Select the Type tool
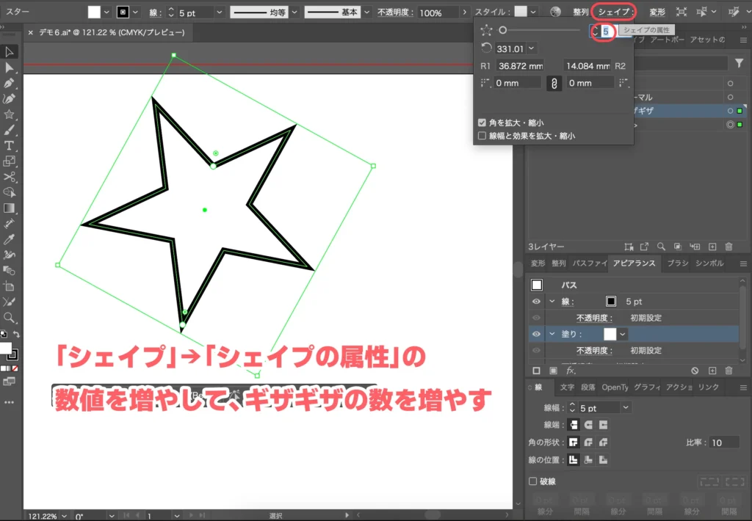The height and width of the screenshot is (521, 752). point(10,147)
